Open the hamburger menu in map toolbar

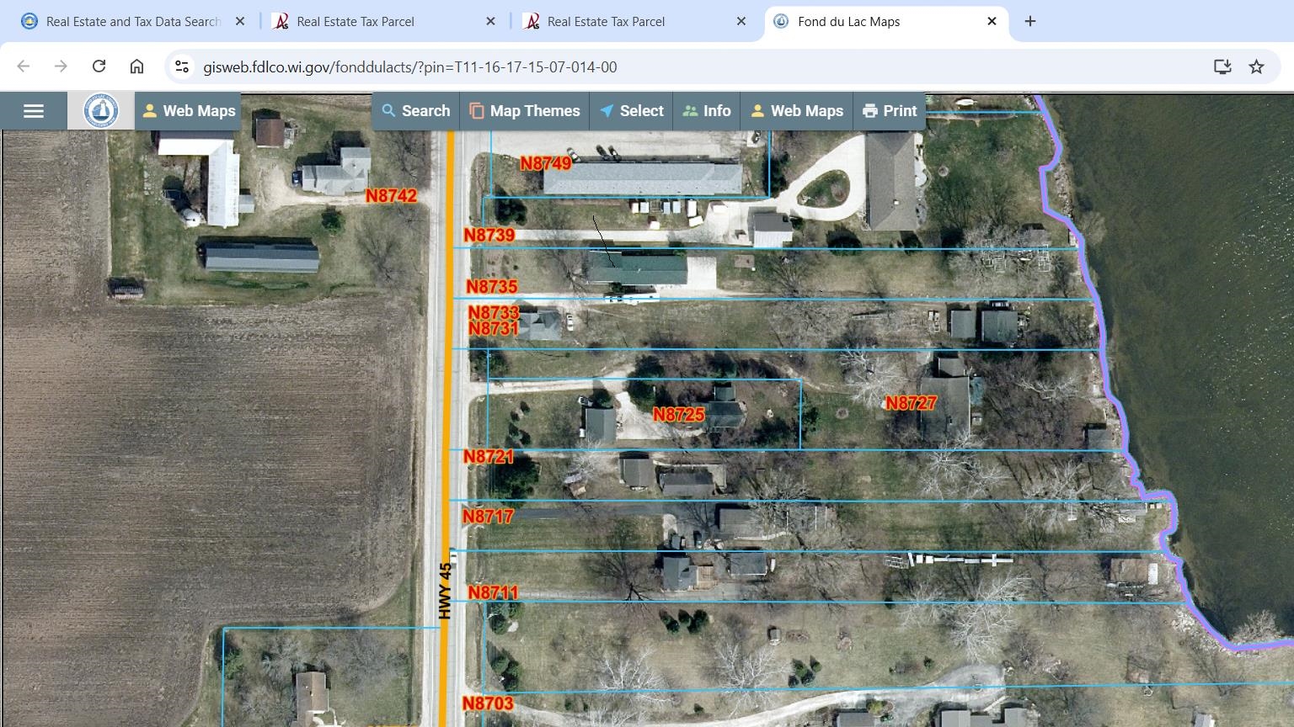coord(34,111)
